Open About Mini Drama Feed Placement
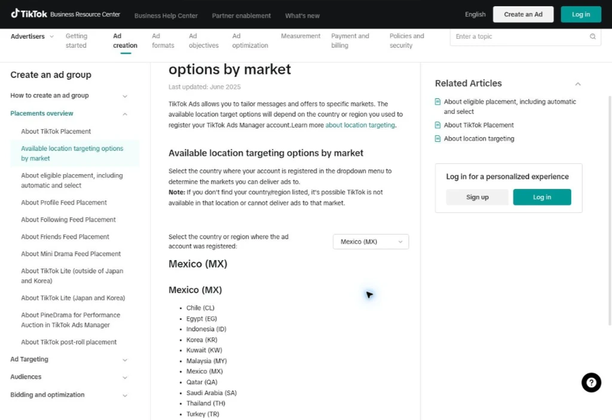The height and width of the screenshot is (420, 612). coord(71,254)
